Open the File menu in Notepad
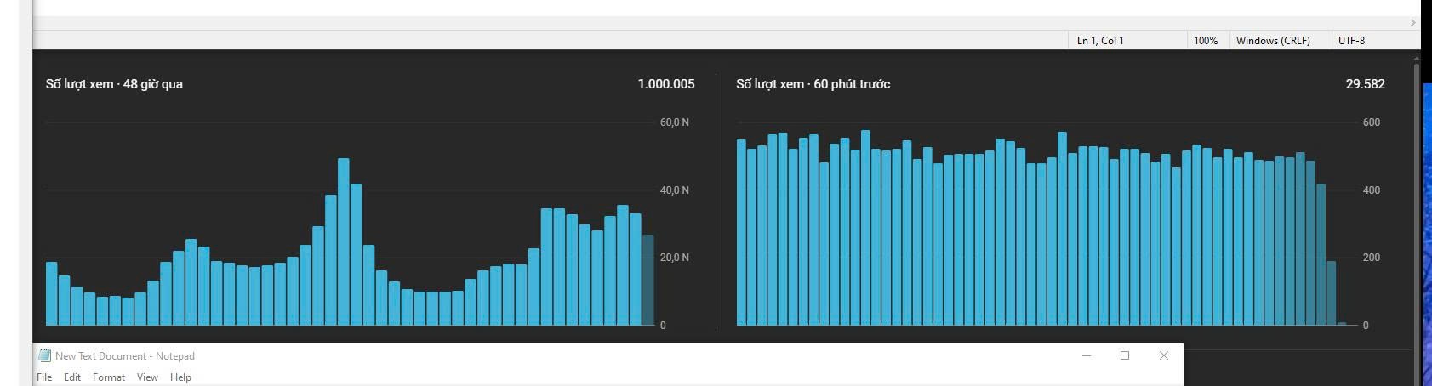The image size is (1432, 386). click(x=44, y=377)
